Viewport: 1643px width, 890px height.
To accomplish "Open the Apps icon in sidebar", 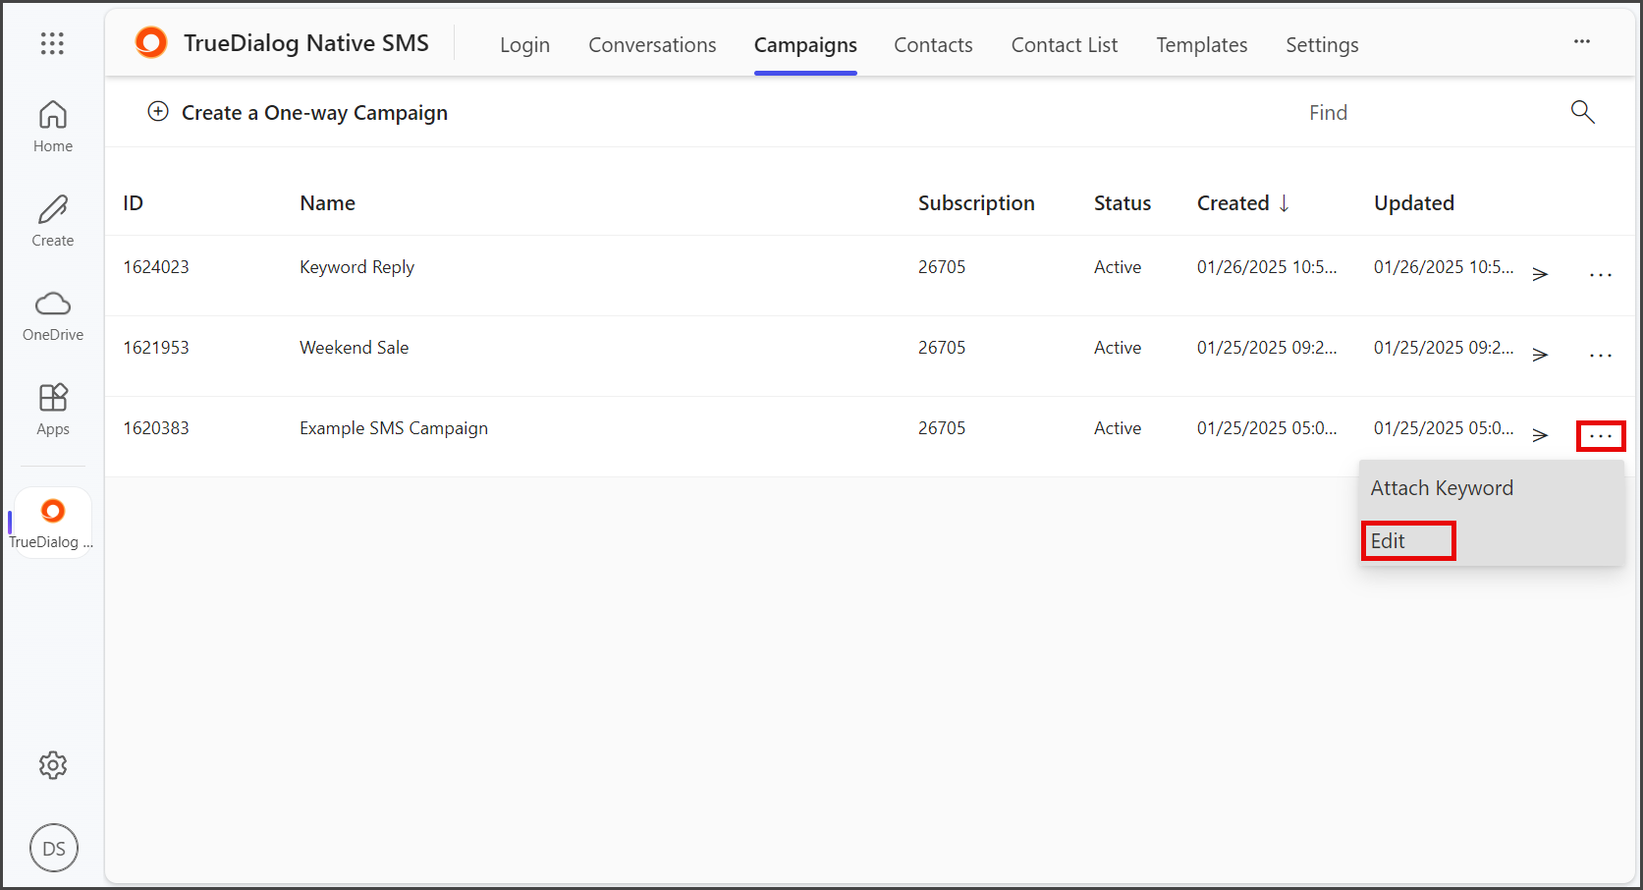I will (x=53, y=410).
